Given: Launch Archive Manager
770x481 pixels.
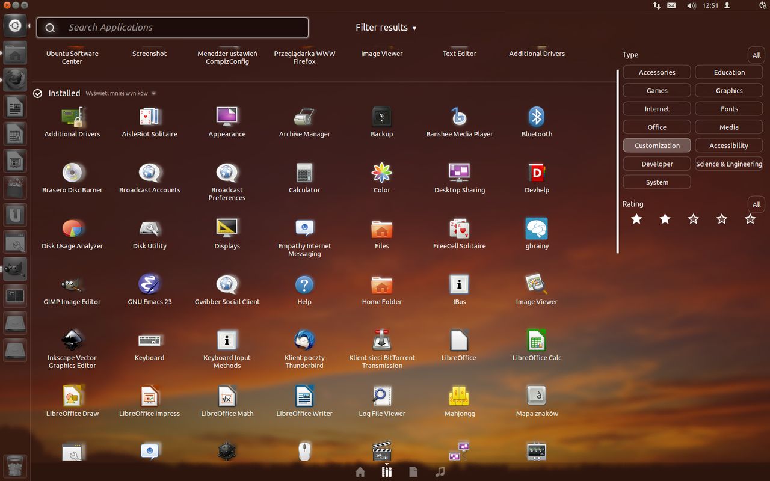Looking at the screenshot, I should pyautogui.click(x=304, y=122).
